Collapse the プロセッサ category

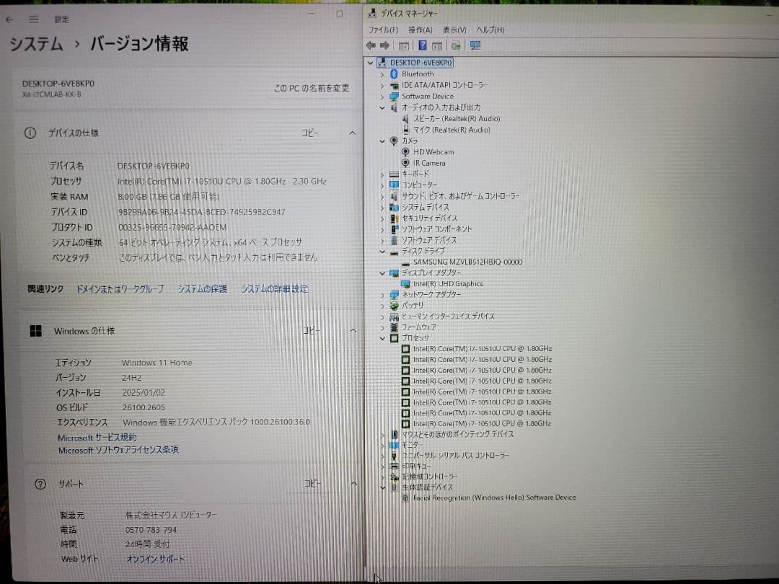coord(384,337)
